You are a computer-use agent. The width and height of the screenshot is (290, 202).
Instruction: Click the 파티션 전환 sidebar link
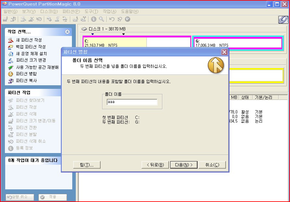point(26,128)
